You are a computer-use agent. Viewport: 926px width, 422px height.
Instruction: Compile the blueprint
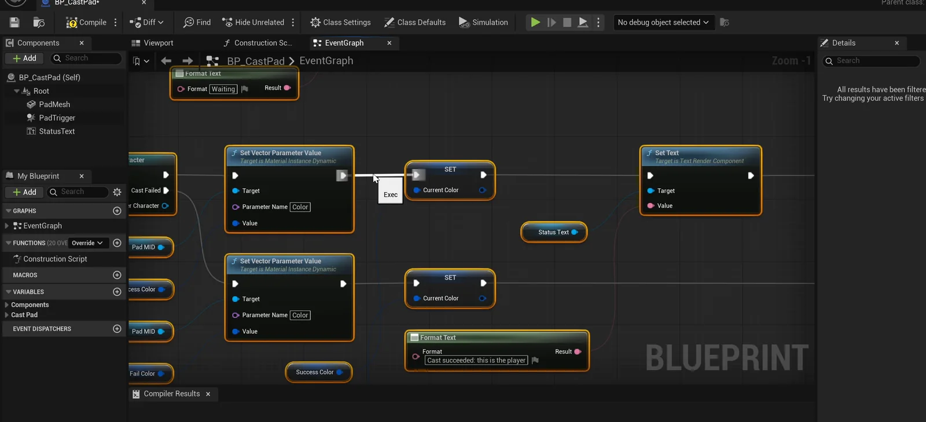pyautogui.click(x=86, y=23)
